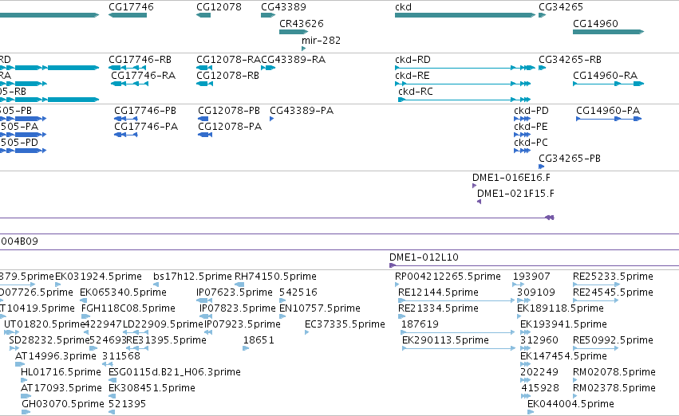
Task: Click the CG14960-PA label
Action: (608, 110)
